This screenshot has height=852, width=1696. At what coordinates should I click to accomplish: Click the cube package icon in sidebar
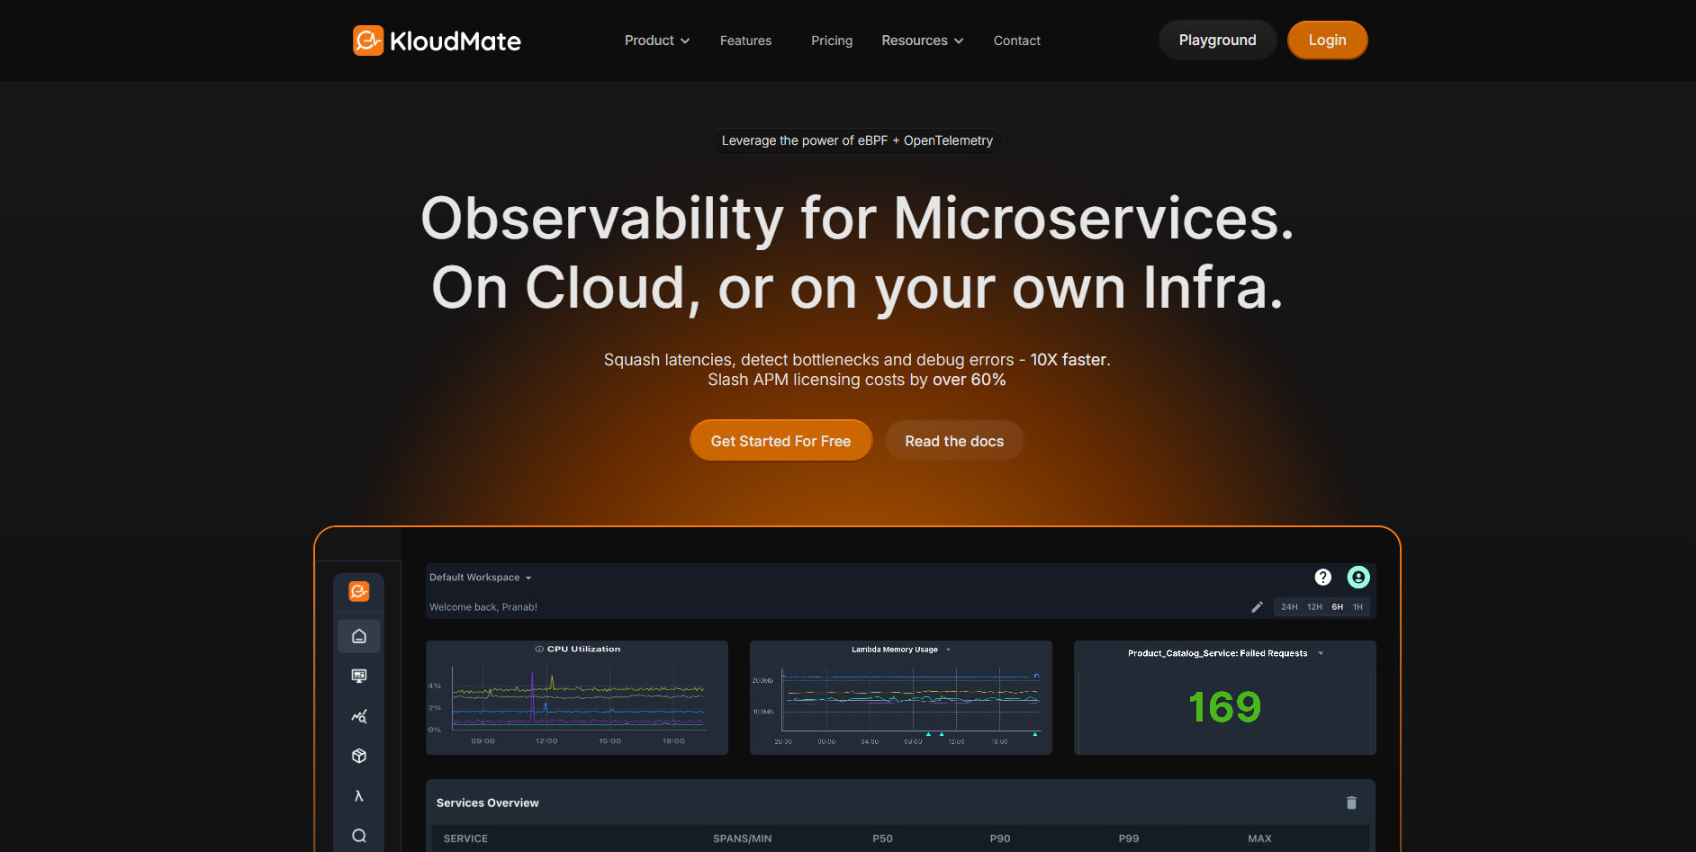(x=359, y=756)
